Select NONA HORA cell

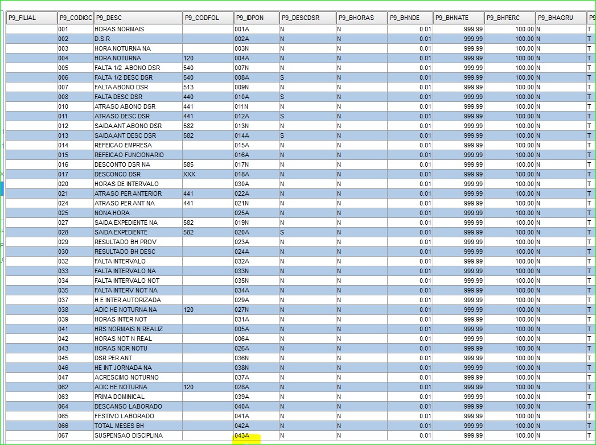[x=138, y=213]
